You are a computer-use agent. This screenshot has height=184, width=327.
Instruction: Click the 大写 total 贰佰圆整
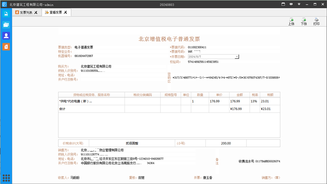coord(132,143)
